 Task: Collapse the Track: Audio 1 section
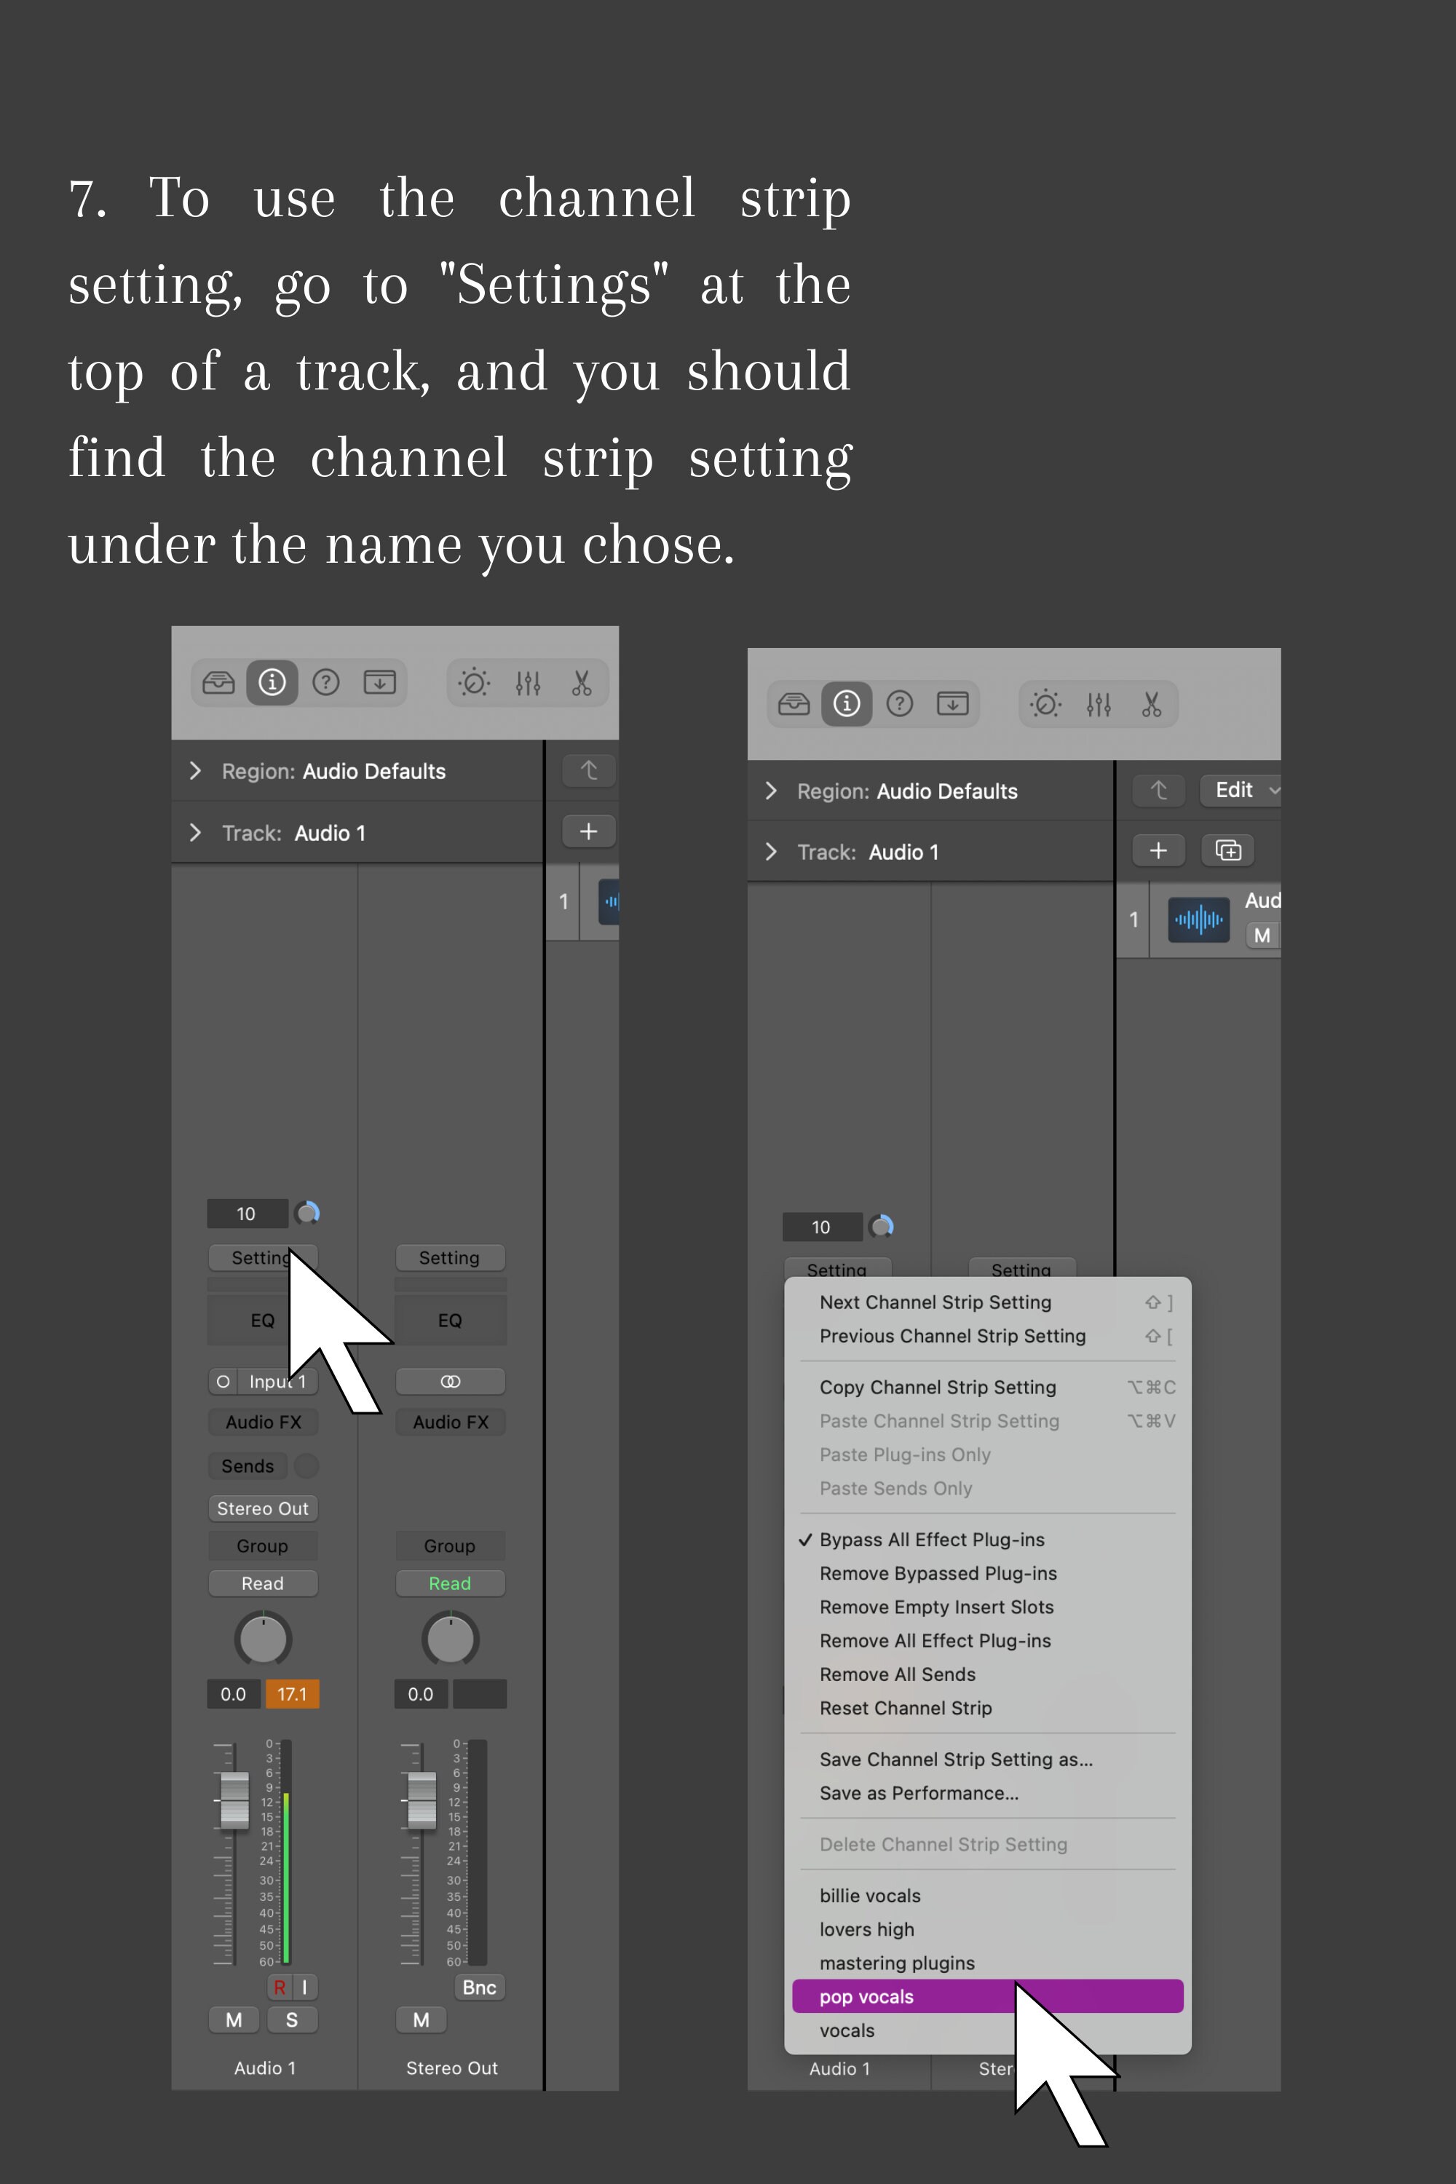coord(196,833)
